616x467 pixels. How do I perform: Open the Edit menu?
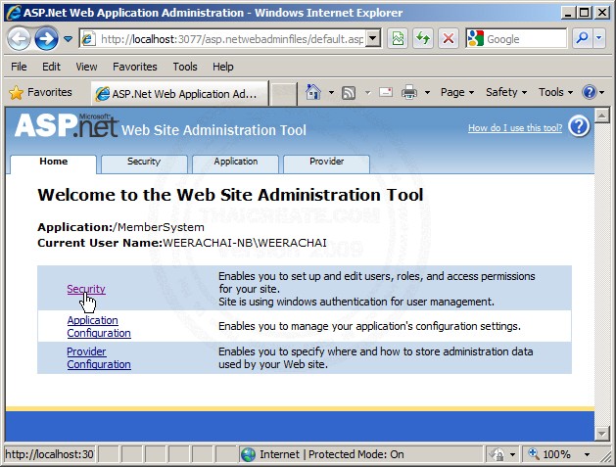pos(52,67)
